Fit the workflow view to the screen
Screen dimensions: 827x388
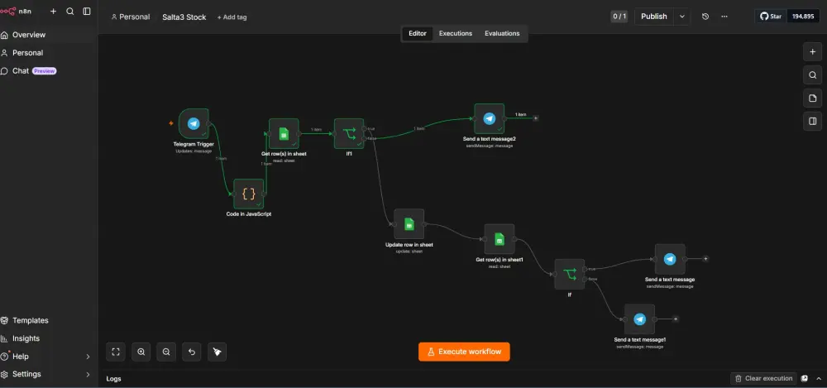116,352
